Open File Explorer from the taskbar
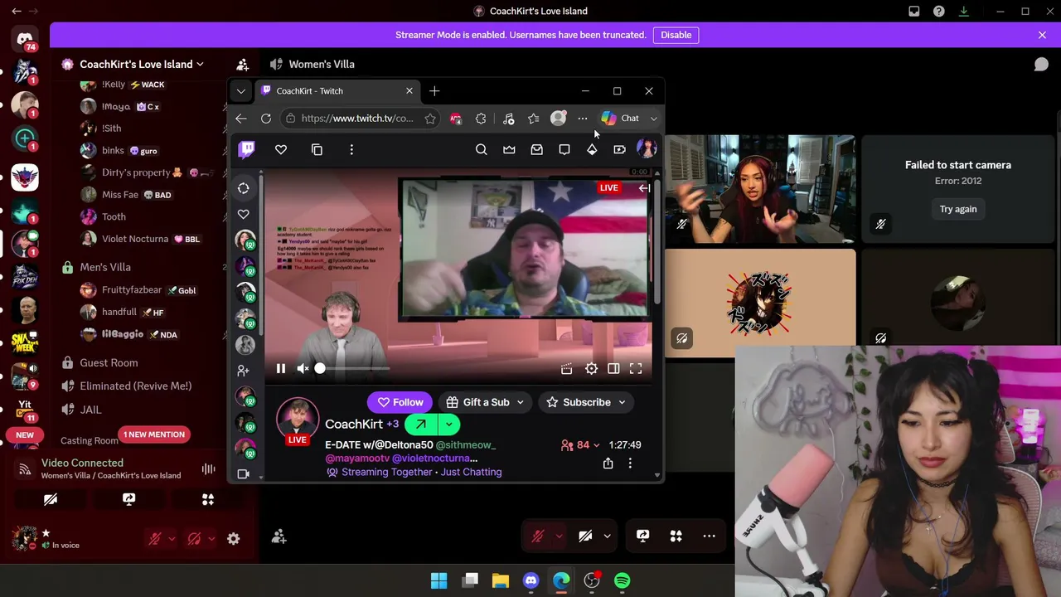This screenshot has width=1061, height=597. coord(501,580)
